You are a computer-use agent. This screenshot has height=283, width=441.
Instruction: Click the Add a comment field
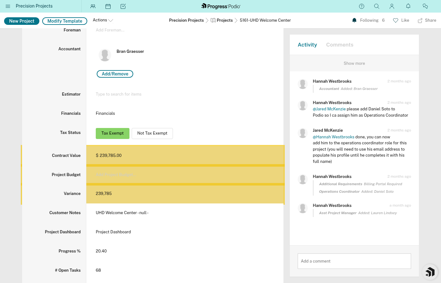[x=354, y=261]
